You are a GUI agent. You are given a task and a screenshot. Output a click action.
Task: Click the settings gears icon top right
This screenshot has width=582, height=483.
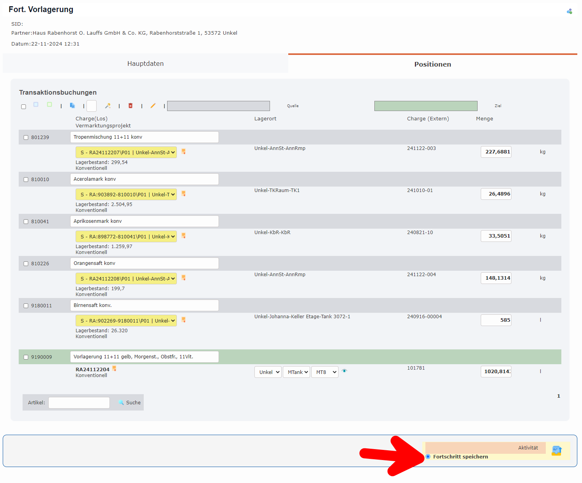pyautogui.click(x=569, y=12)
